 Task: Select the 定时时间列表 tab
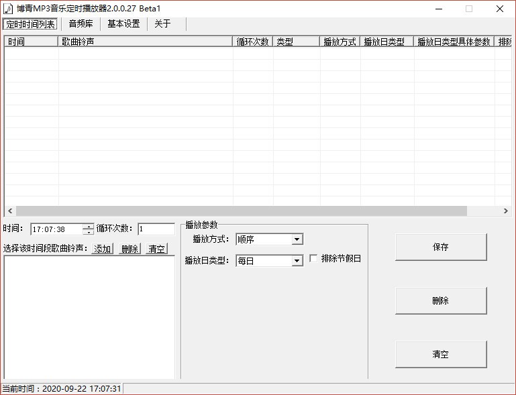pos(30,24)
